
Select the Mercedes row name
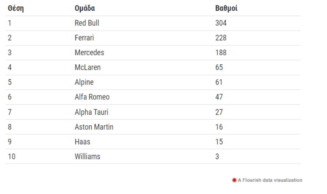click(x=89, y=53)
